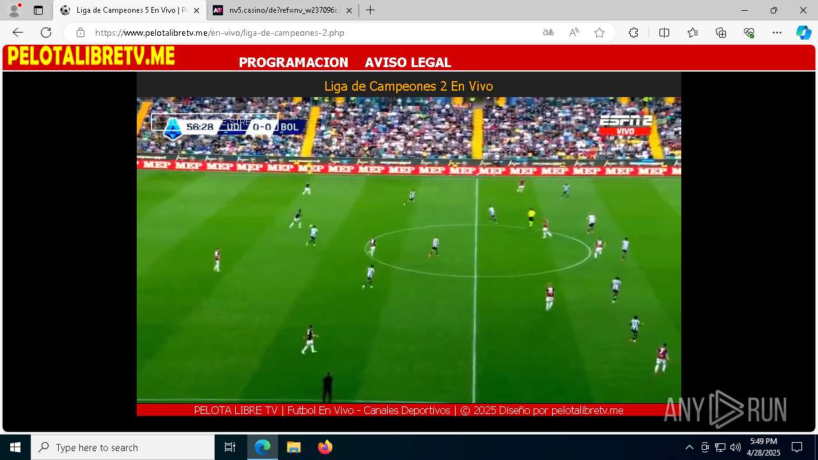Open the AVISO LEGAL menu item
The height and width of the screenshot is (460, 818).
click(x=408, y=63)
